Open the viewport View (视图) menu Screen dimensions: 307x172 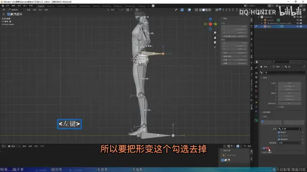point(28,10)
